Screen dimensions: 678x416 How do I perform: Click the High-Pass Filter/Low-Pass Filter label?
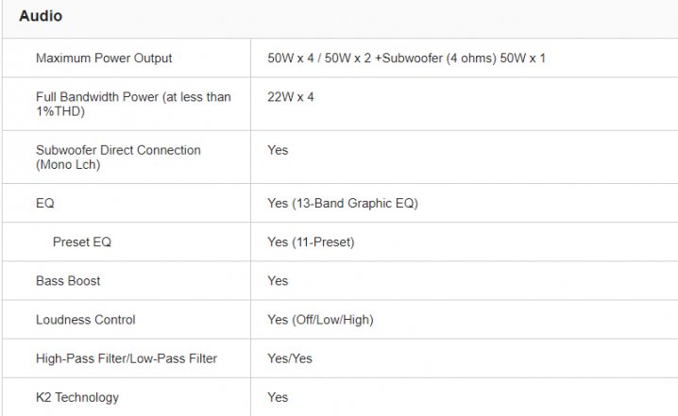point(127,358)
